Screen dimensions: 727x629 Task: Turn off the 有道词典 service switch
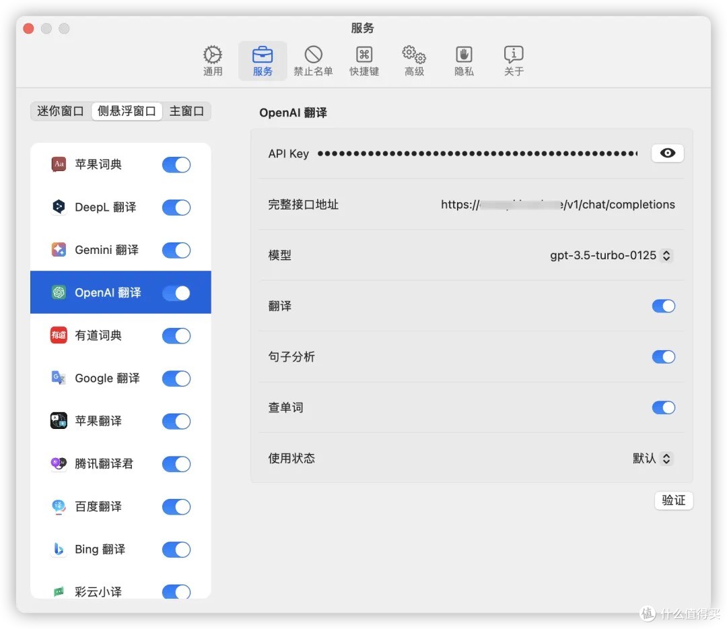click(x=176, y=336)
